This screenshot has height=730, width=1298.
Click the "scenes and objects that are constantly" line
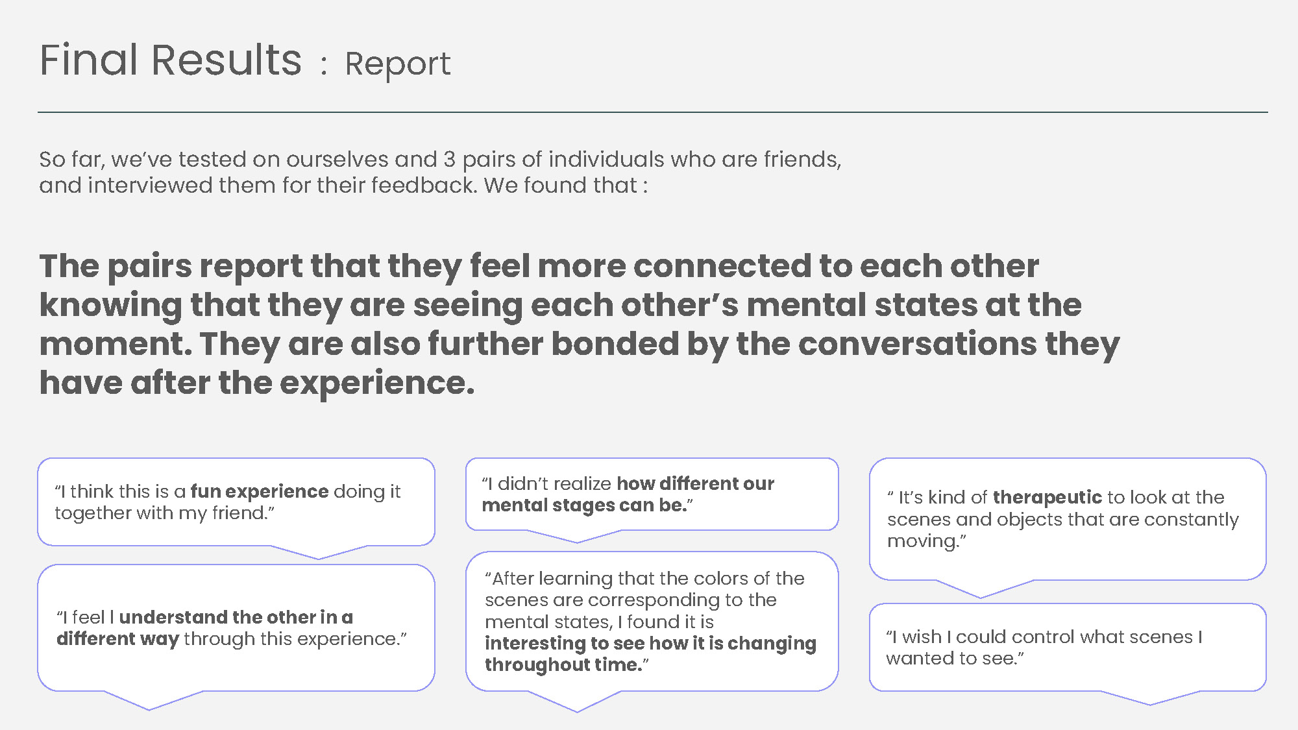pos(1062,519)
